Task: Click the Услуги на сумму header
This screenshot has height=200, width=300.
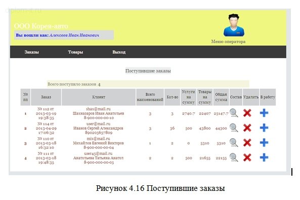Action: [189, 97]
